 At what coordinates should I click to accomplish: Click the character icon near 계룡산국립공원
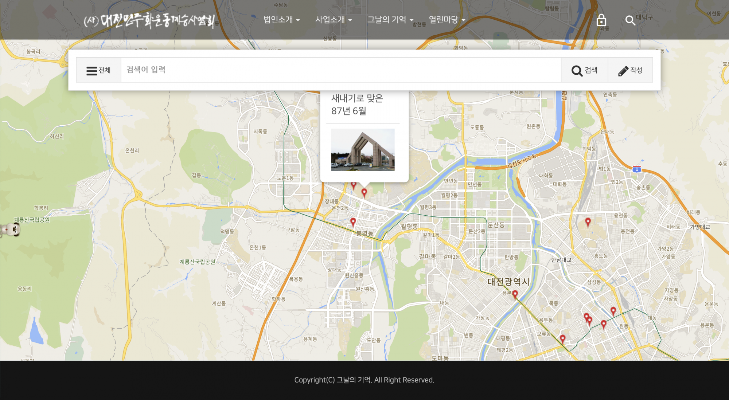[x=11, y=230]
